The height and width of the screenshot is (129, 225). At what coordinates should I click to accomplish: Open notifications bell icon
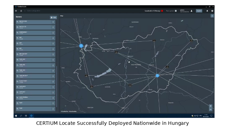pos(207,11)
